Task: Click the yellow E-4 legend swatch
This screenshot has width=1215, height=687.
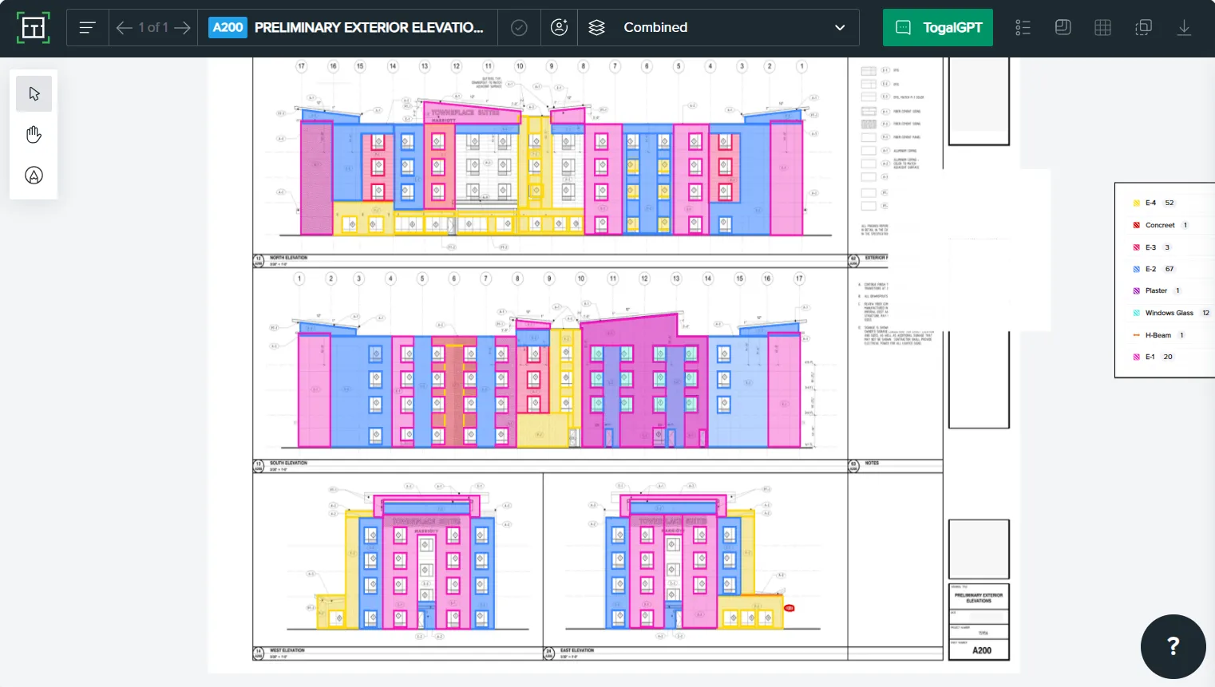Action: click(1136, 203)
